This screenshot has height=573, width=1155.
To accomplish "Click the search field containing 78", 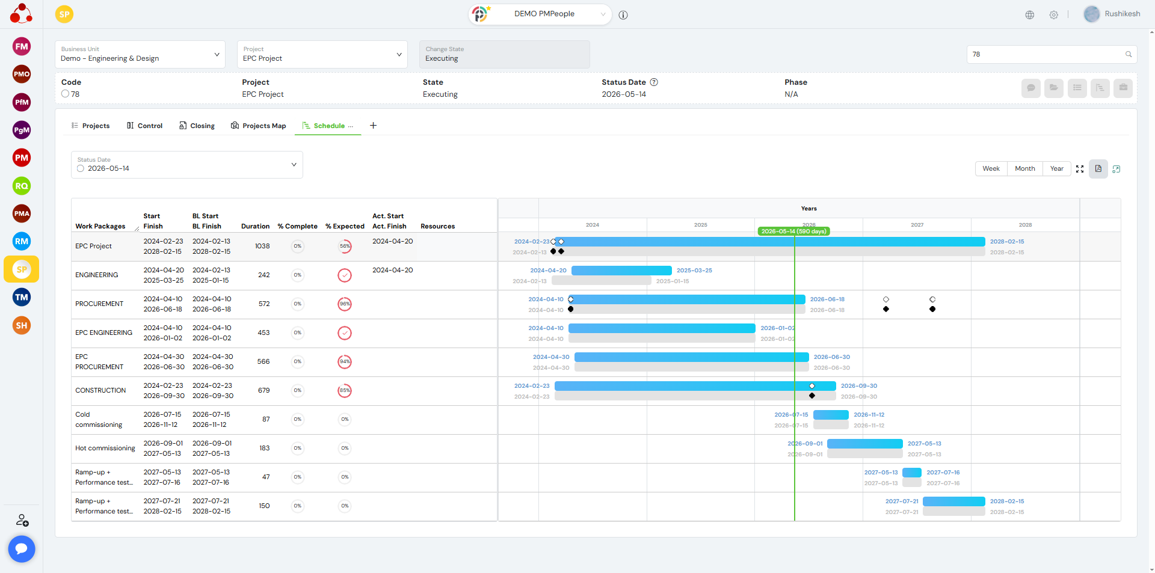I will (1047, 54).
